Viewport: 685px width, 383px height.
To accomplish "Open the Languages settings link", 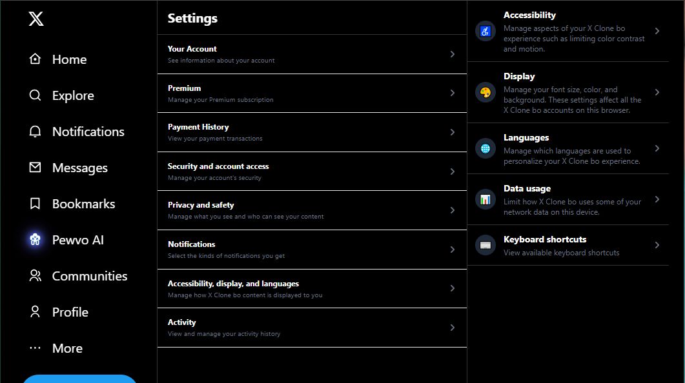I will click(x=526, y=138).
